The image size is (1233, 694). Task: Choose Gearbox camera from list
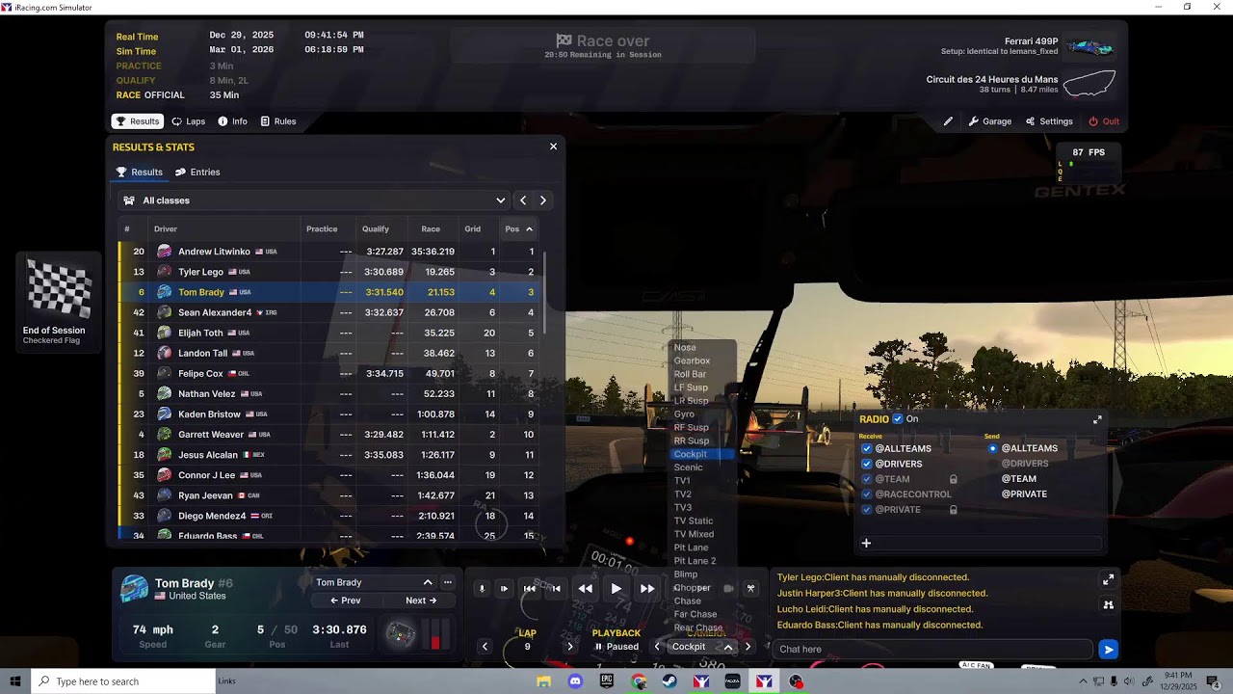coord(692,360)
